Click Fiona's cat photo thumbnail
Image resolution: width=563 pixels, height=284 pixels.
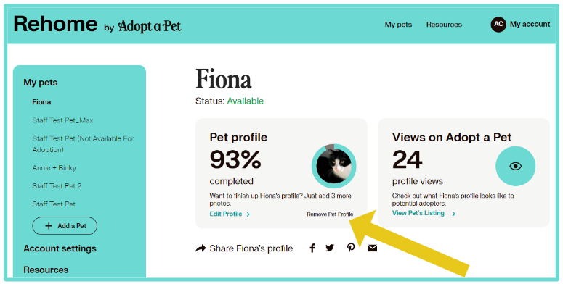(x=334, y=166)
